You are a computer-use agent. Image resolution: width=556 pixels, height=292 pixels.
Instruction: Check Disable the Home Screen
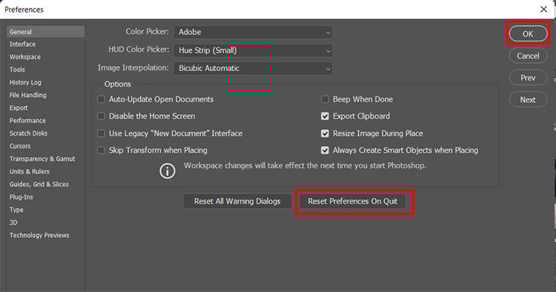(x=101, y=116)
